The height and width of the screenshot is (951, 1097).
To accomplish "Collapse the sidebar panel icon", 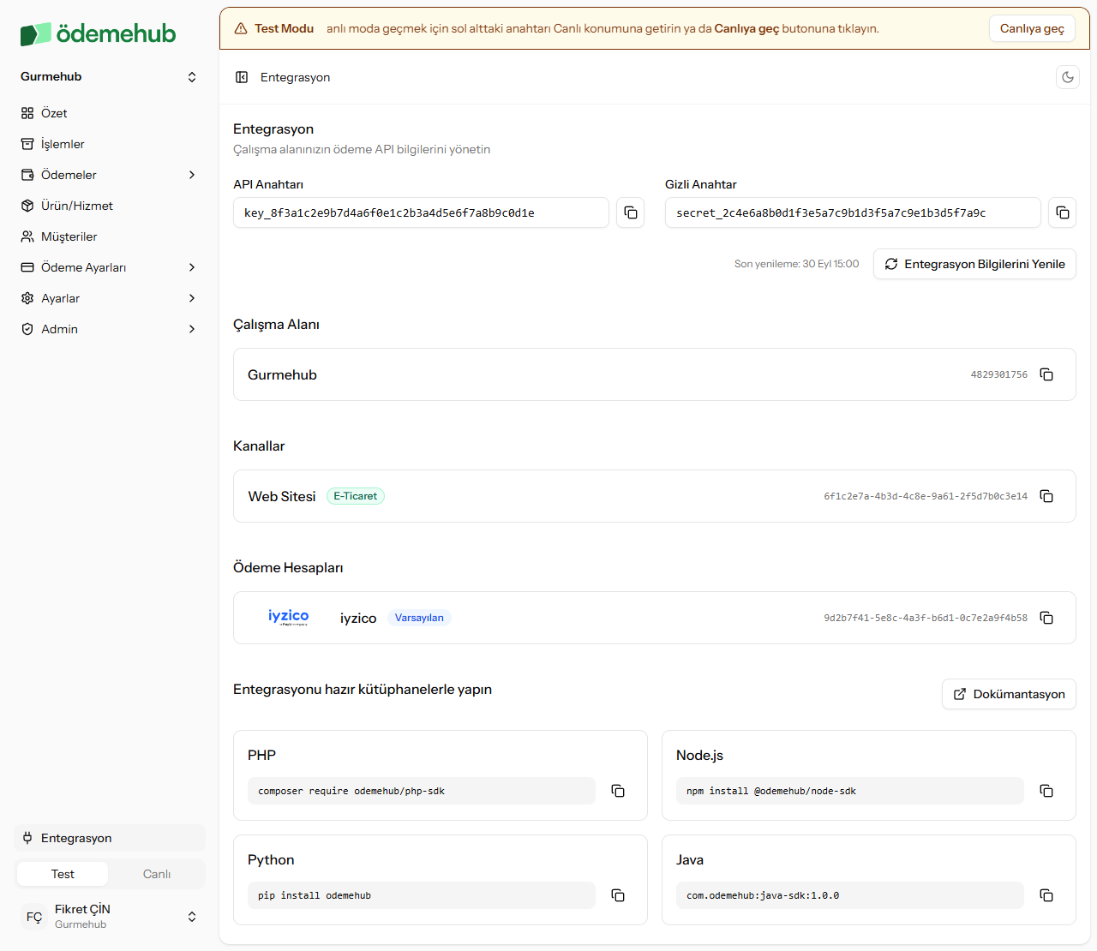I will pos(242,77).
